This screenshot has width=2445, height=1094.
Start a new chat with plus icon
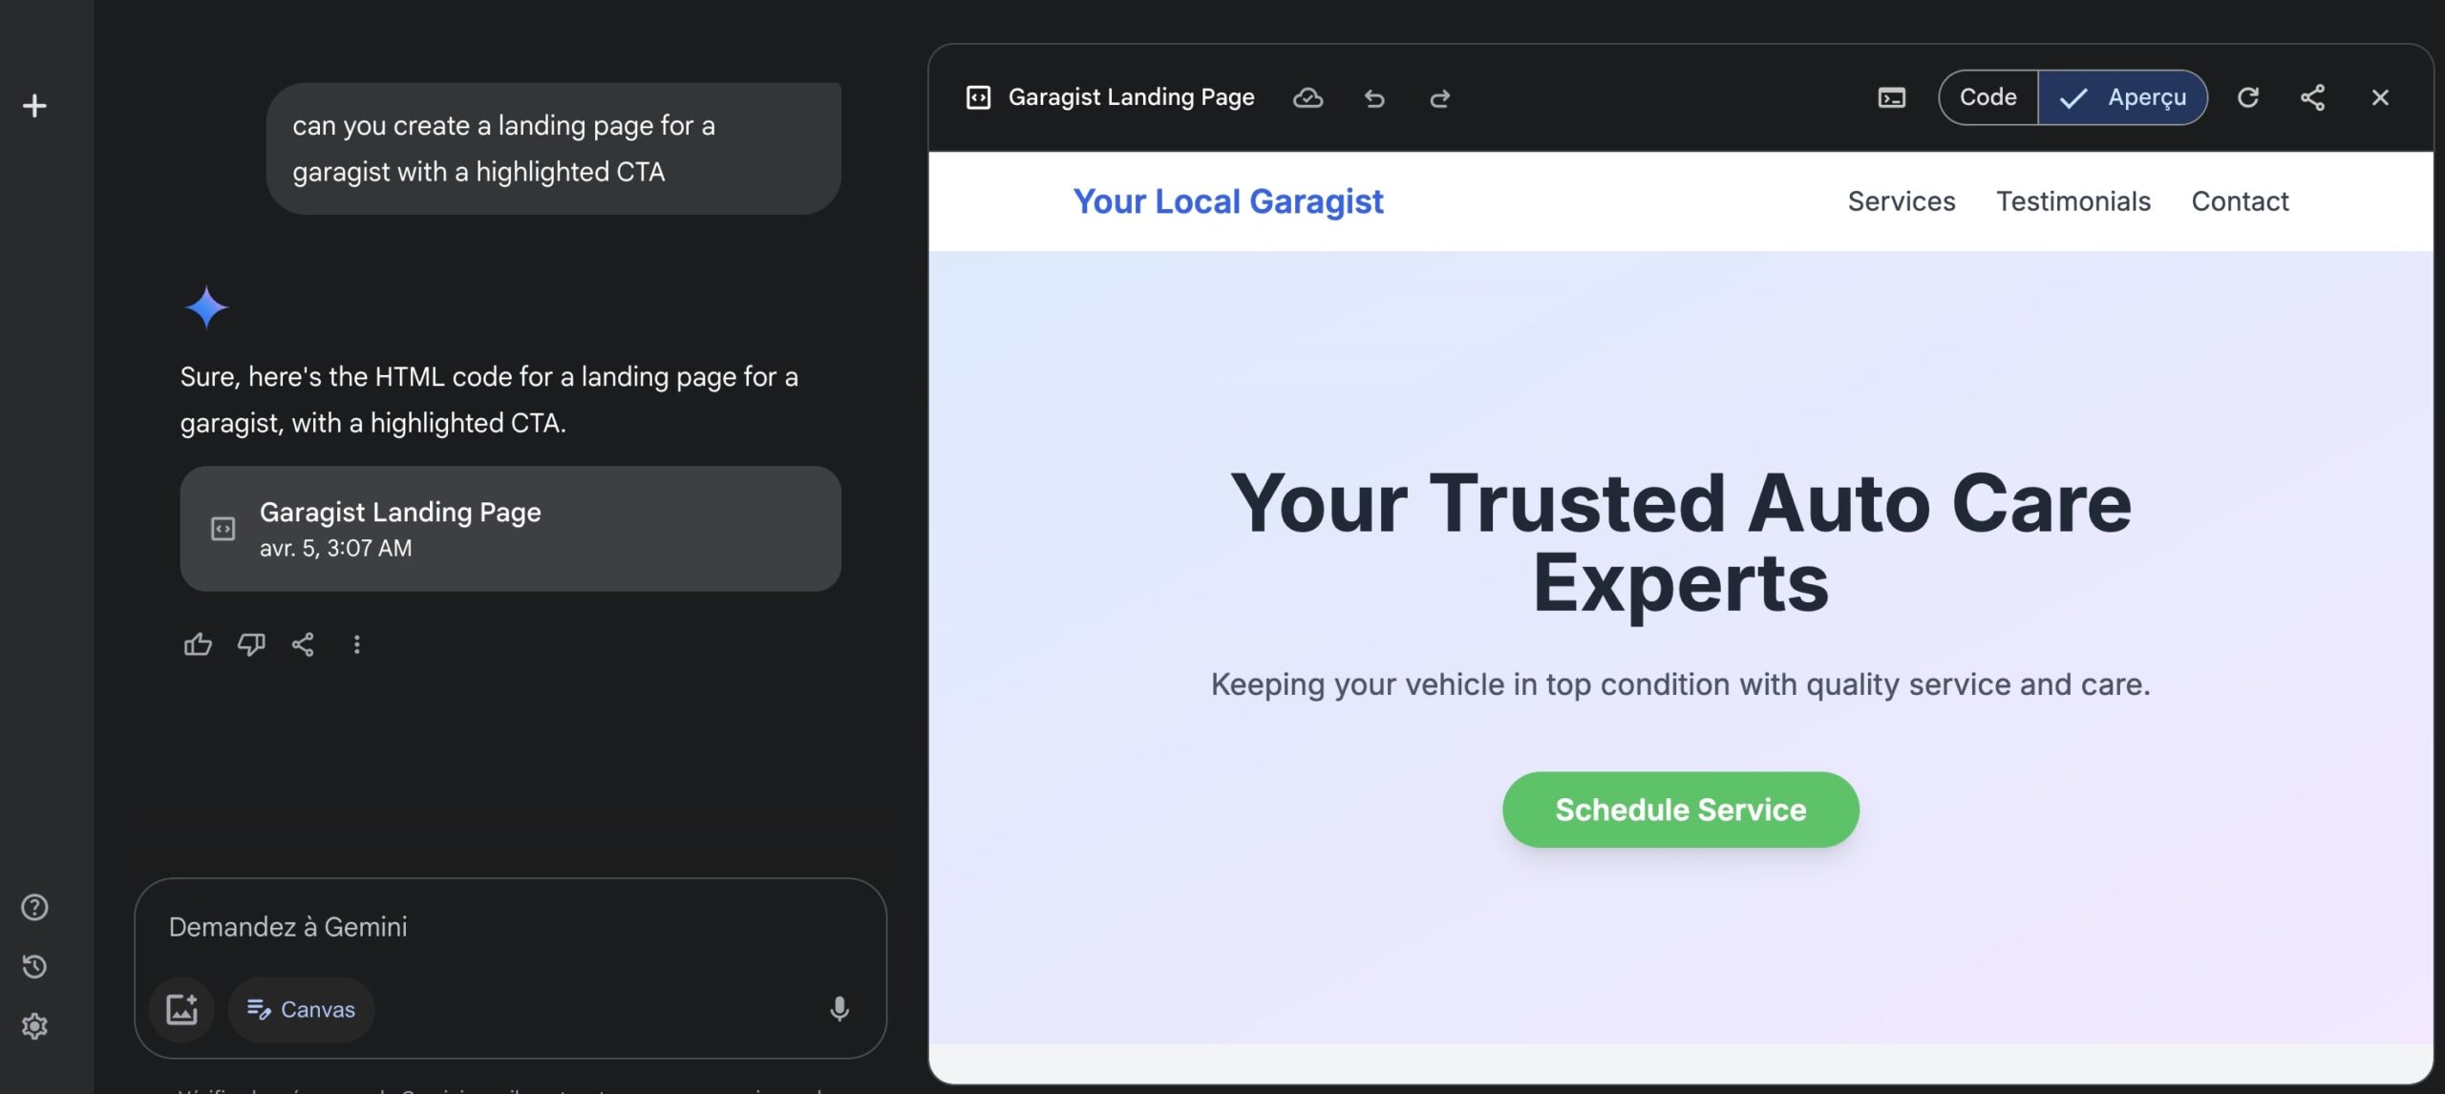click(34, 105)
